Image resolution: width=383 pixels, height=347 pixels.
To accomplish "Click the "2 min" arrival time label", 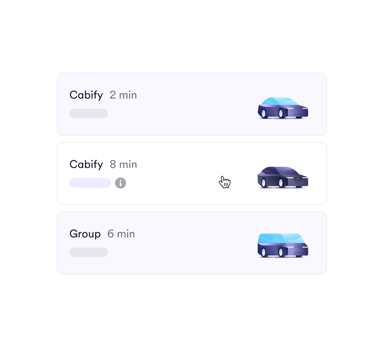I will 123,95.
